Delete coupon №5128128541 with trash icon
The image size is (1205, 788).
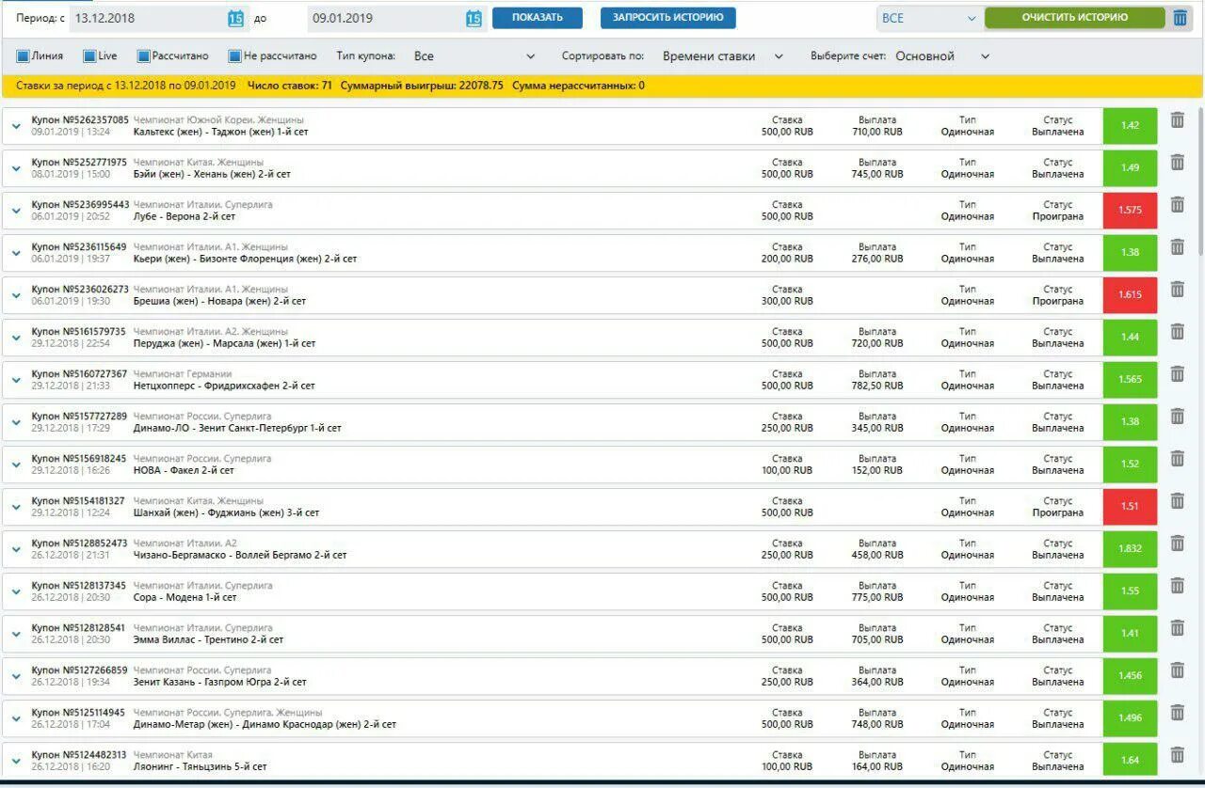click(x=1178, y=628)
